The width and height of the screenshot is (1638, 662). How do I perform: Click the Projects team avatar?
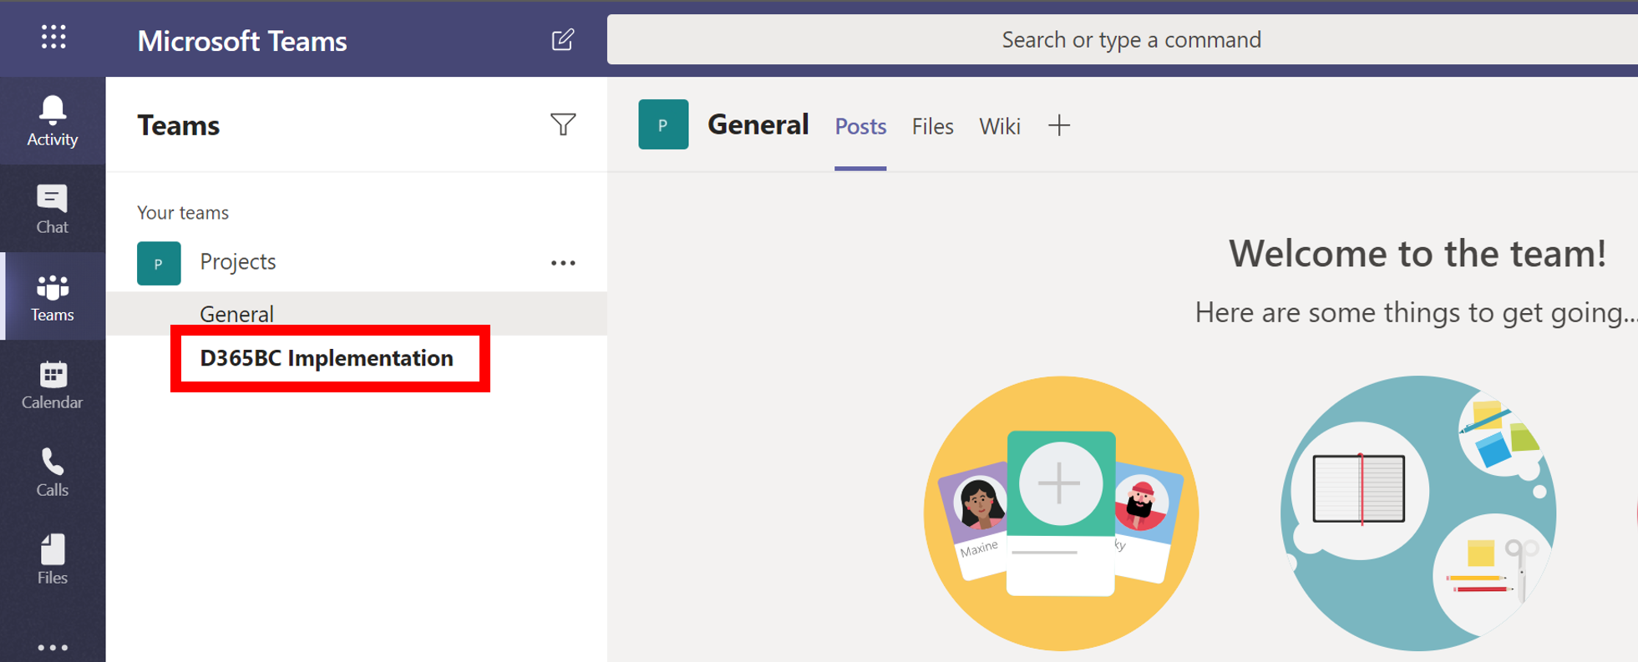pyautogui.click(x=159, y=263)
